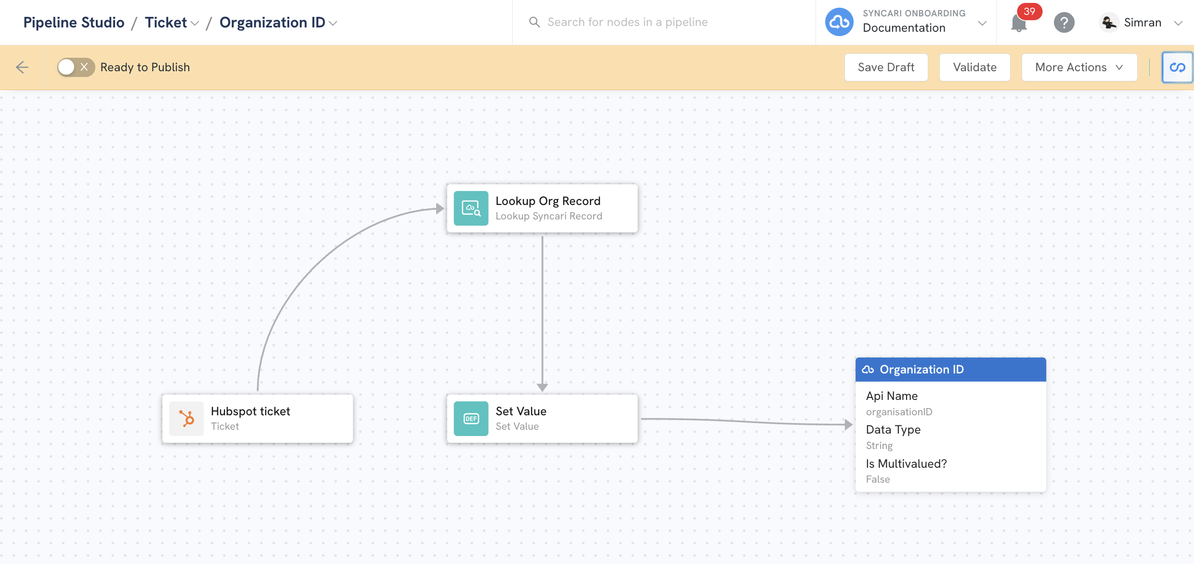Select the Set Value node title

pos(521,411)
